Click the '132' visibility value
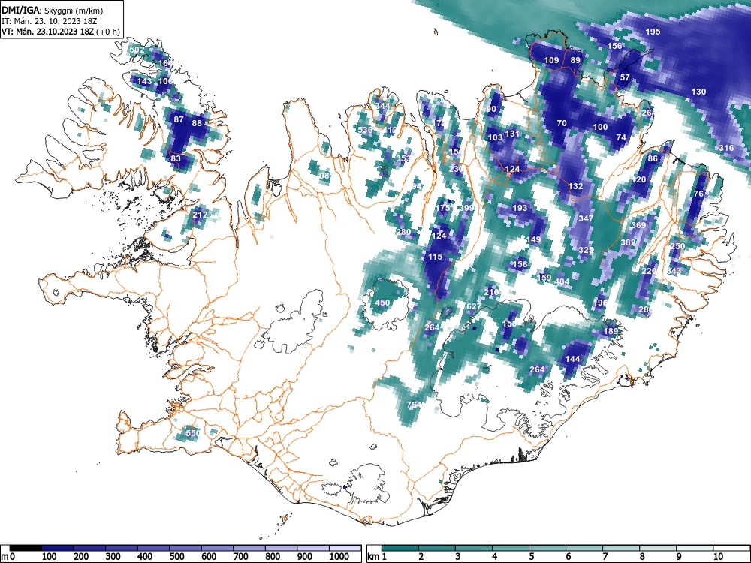 click(x=576, y=187)
